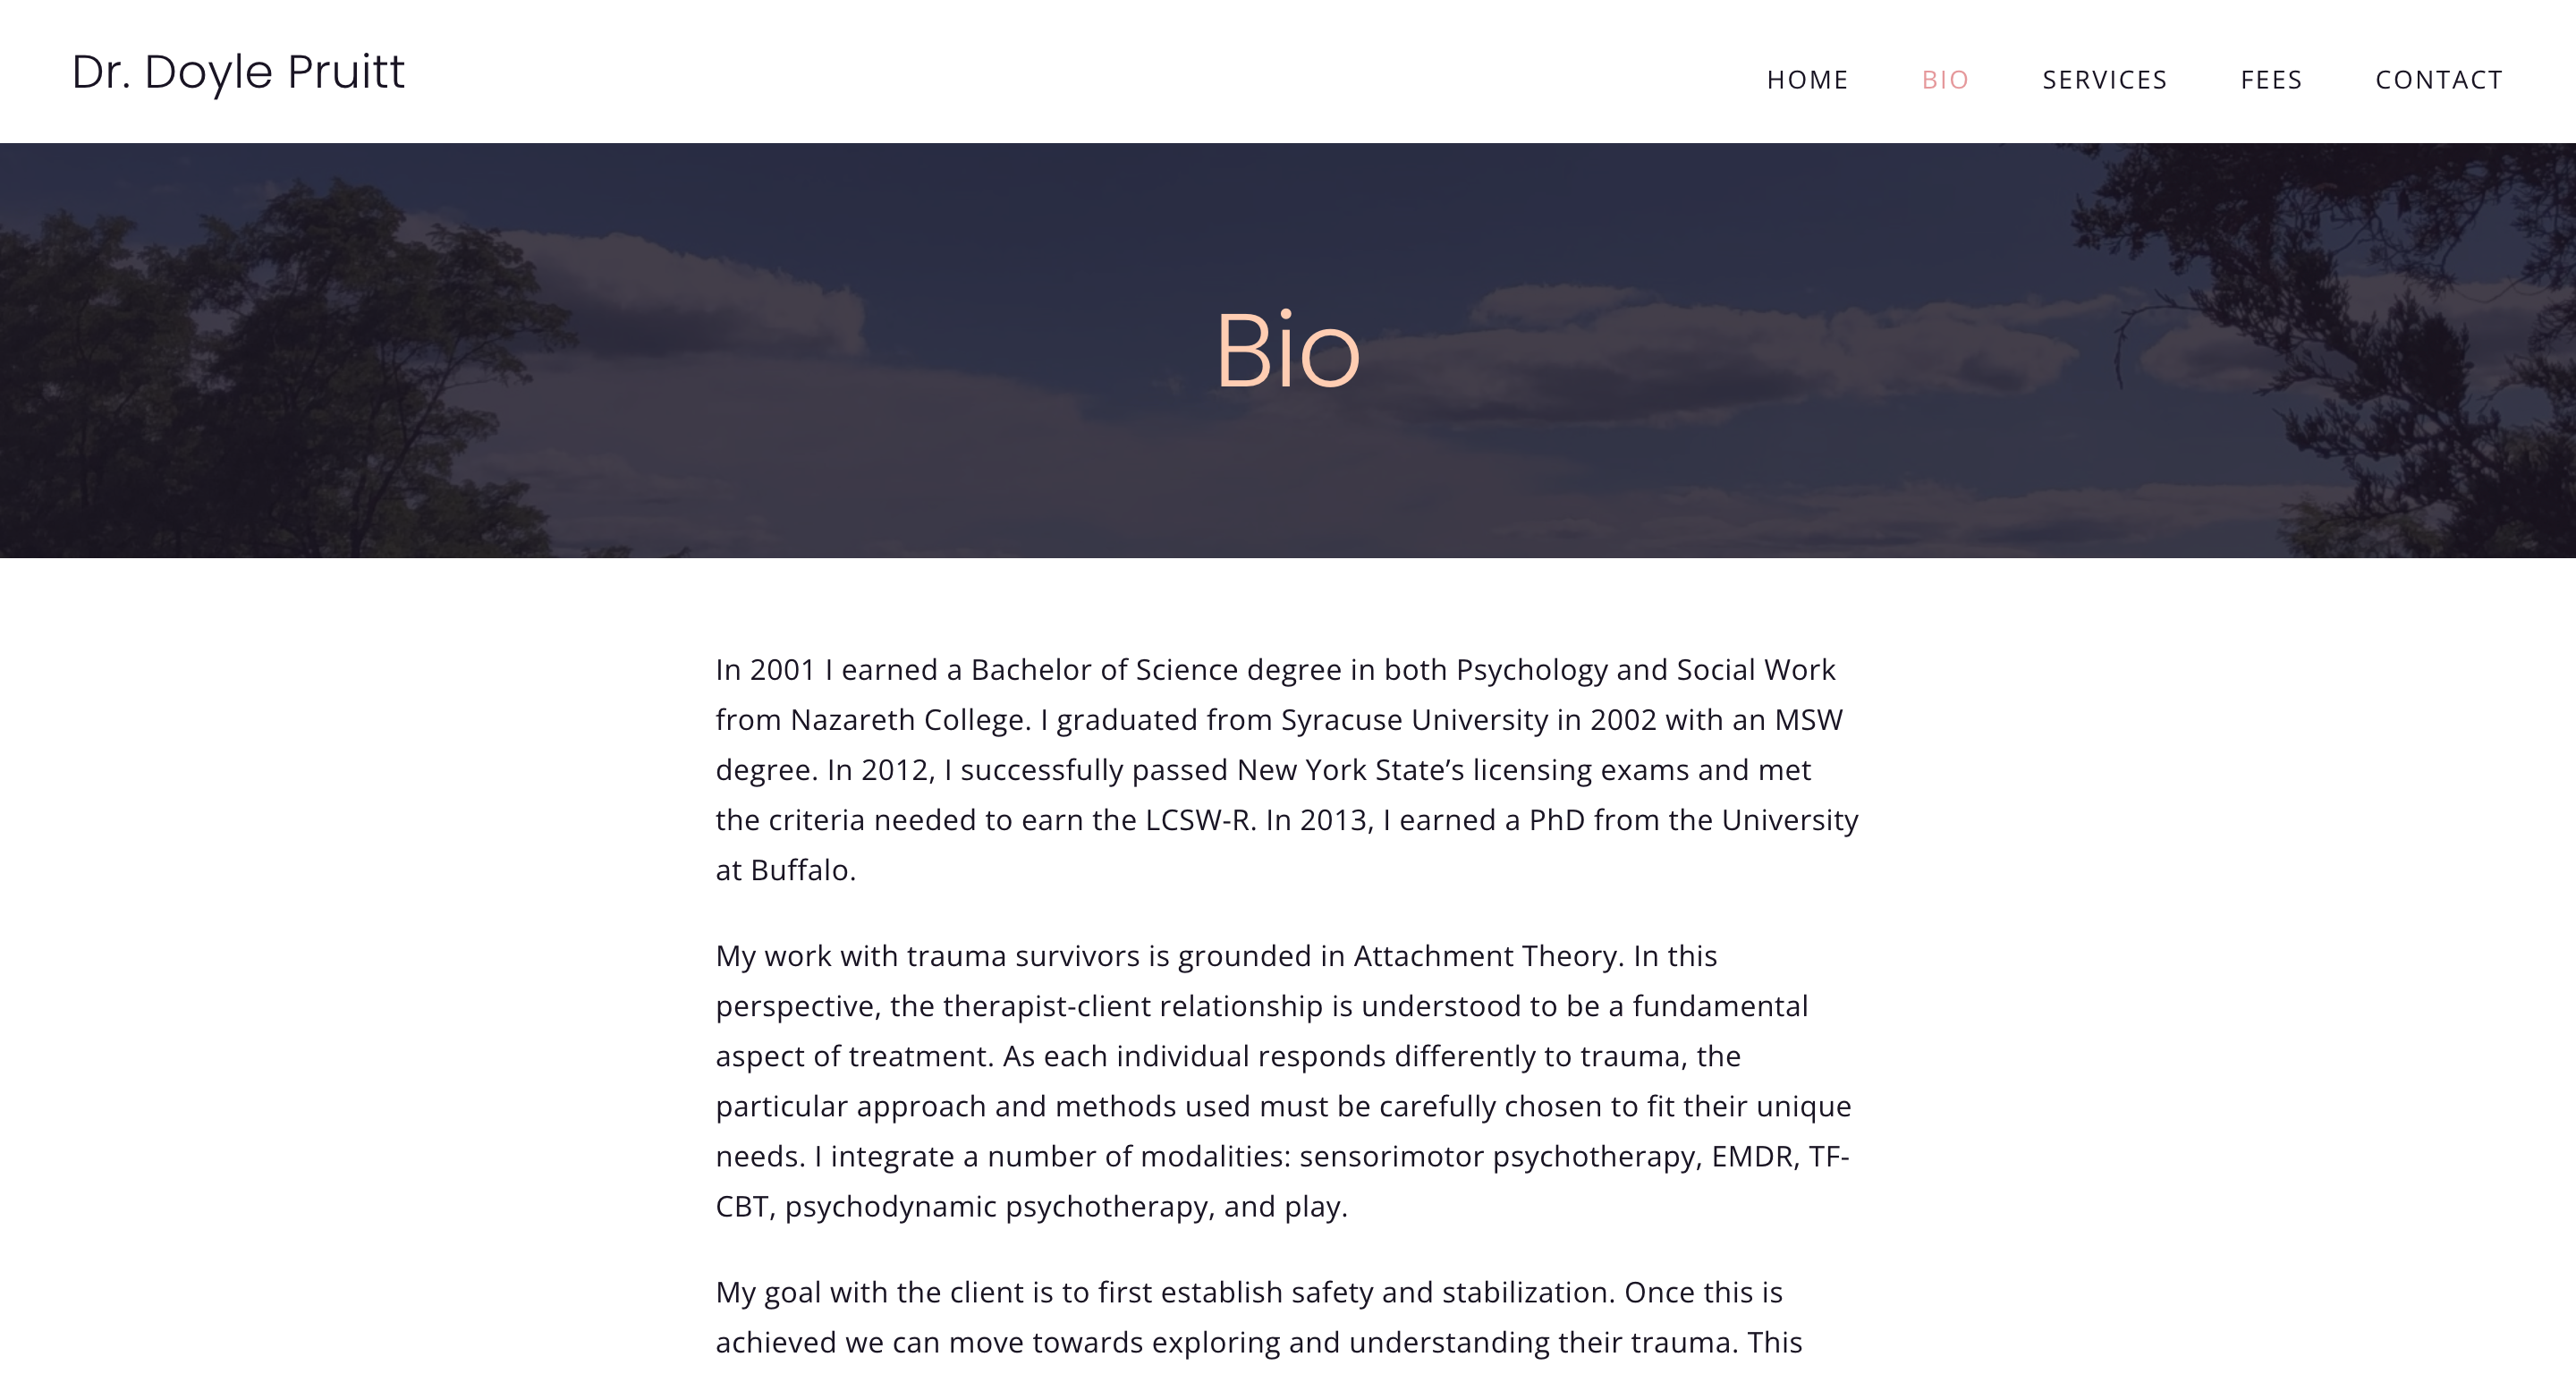The width and height of the screenshot is (2576, 1374).
Task: Open the CONTACT page
Action: pos(2439,80)
